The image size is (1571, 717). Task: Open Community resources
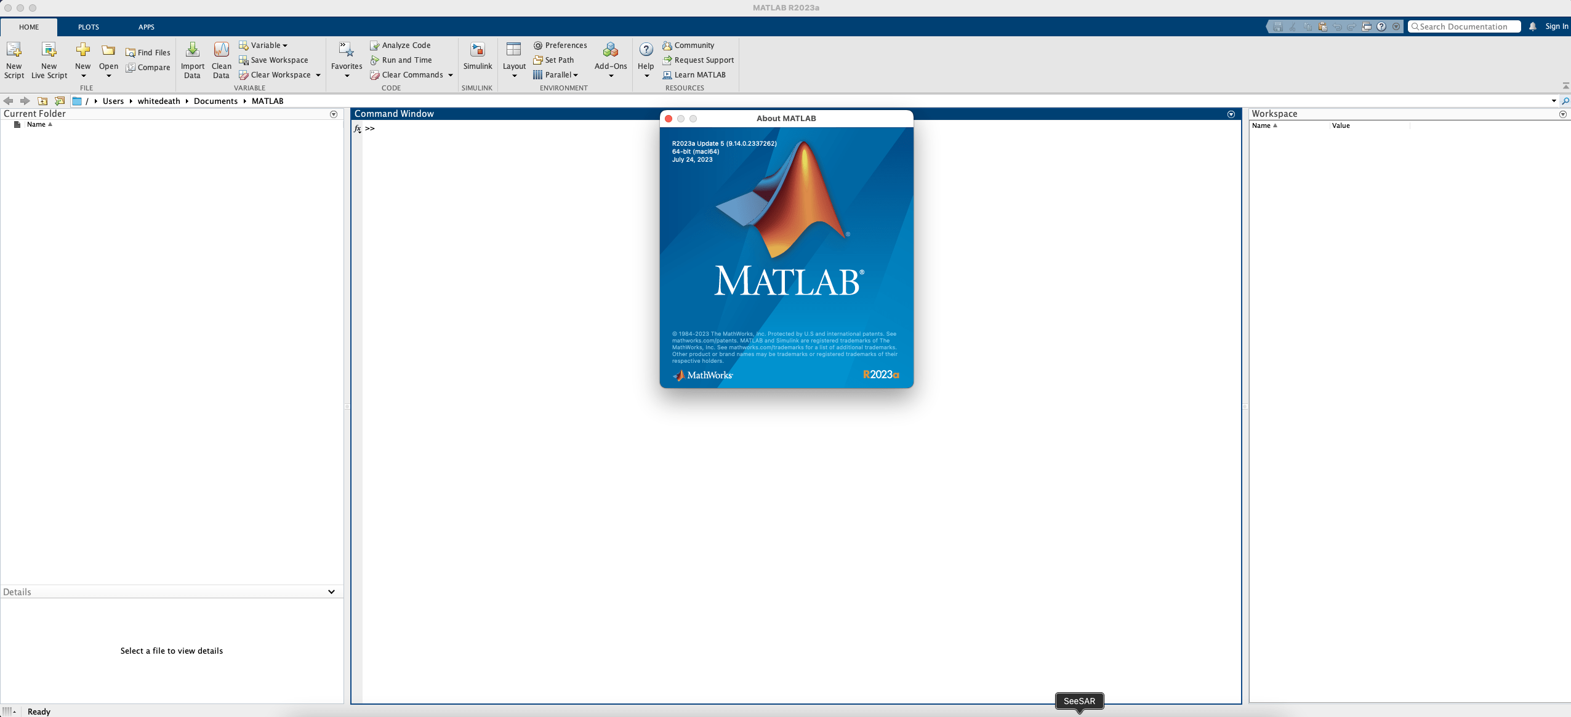pos(688,46)
